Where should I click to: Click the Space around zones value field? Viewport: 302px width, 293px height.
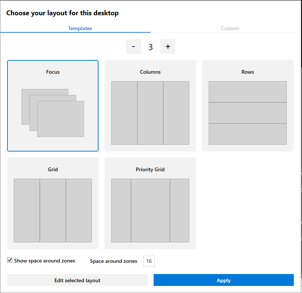coord(149,261)
